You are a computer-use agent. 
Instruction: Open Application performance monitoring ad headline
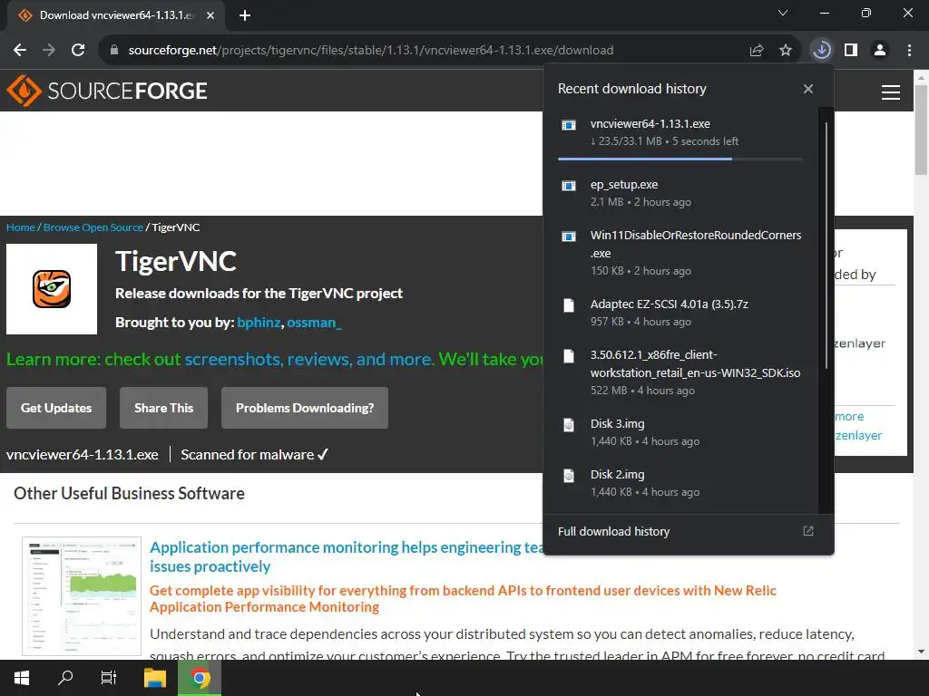pyautogui.click(x=347, y=556)
